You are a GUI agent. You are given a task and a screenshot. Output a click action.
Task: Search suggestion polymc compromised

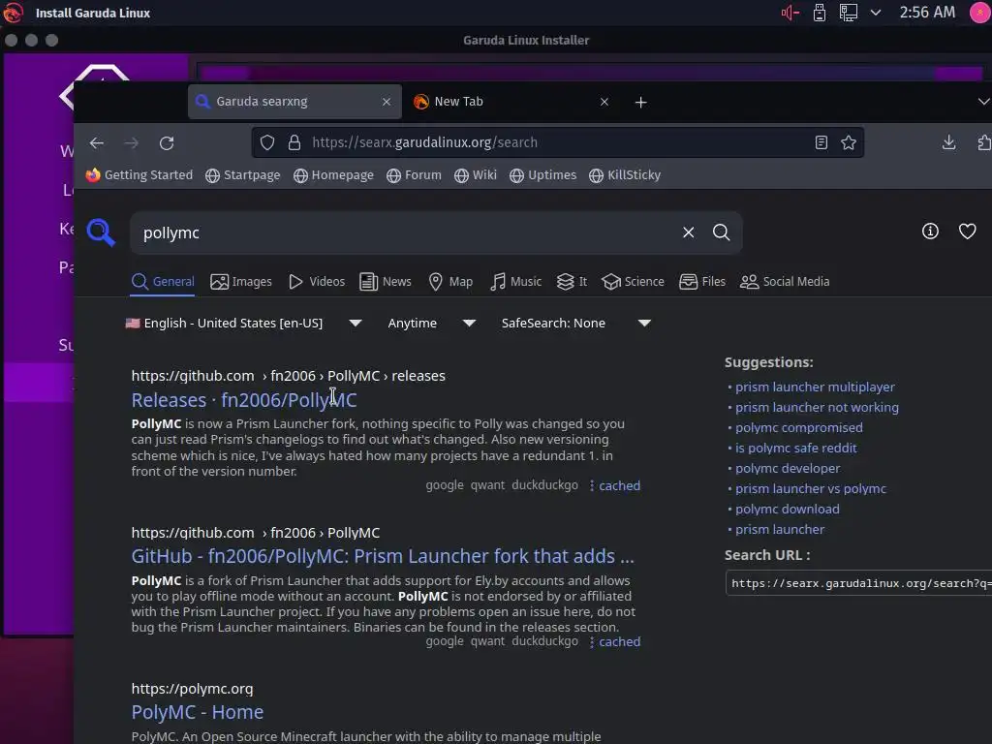[x=799, y=427]
